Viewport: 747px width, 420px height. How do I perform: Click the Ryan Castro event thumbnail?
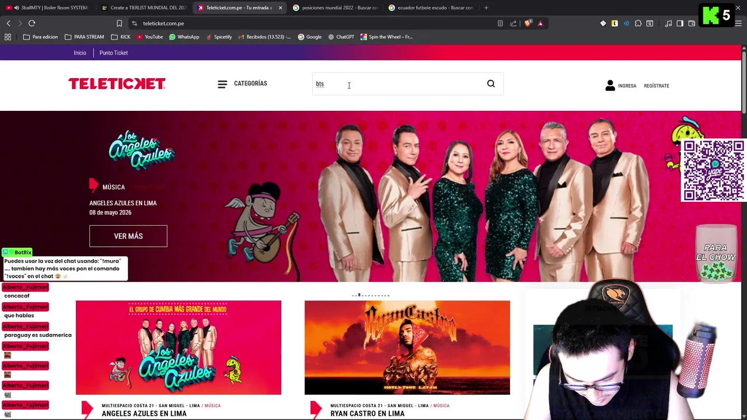407,348
